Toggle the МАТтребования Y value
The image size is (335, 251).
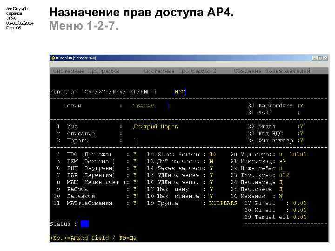(135, 203)
